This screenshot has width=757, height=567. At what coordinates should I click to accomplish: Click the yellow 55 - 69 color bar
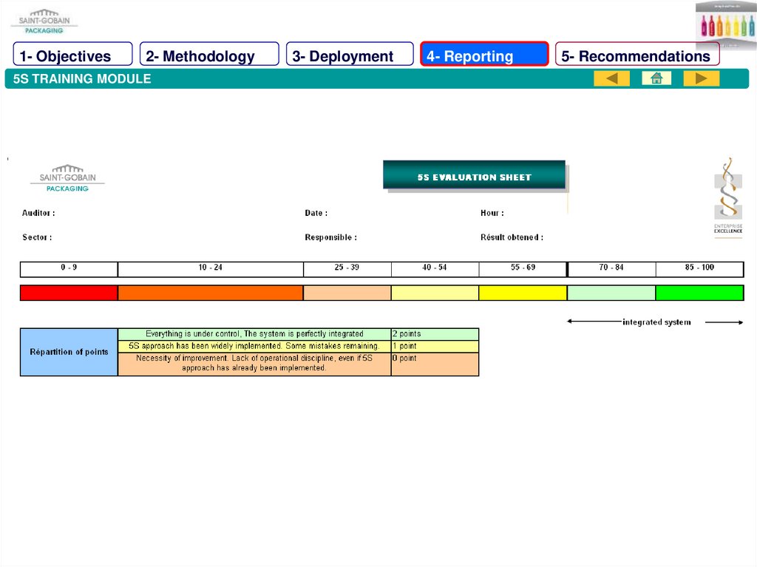523,293
